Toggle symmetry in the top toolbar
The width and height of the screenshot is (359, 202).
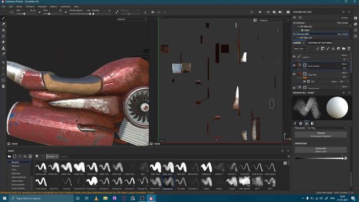pos(153,12)
